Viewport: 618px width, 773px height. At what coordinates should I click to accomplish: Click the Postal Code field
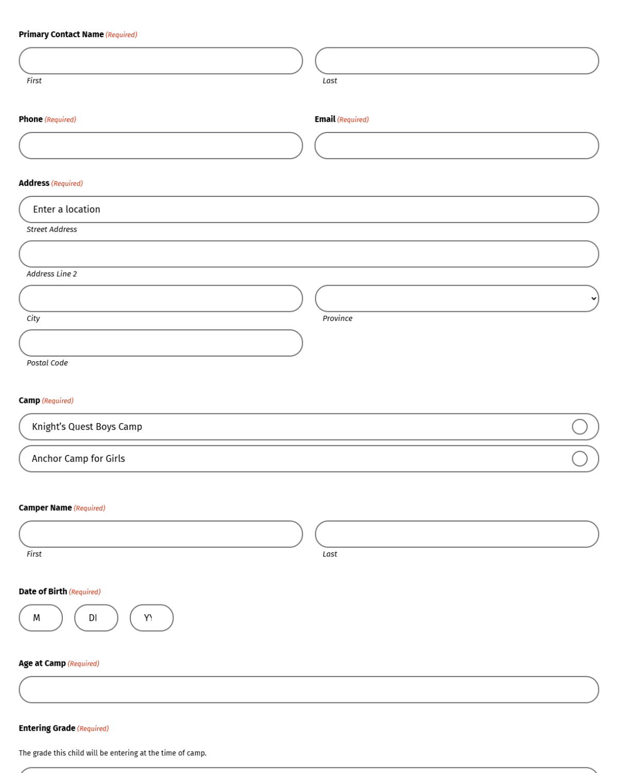[161, 343]
